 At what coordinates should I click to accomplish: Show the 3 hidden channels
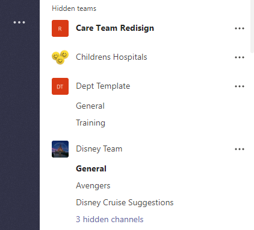coord(110,219)
